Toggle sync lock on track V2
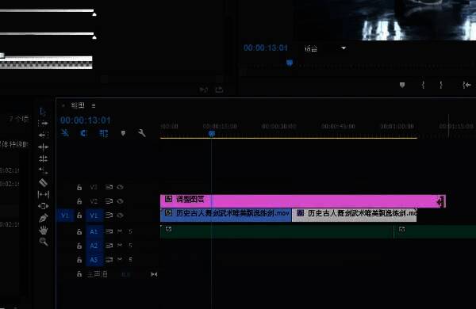 [x=109, y=201]
